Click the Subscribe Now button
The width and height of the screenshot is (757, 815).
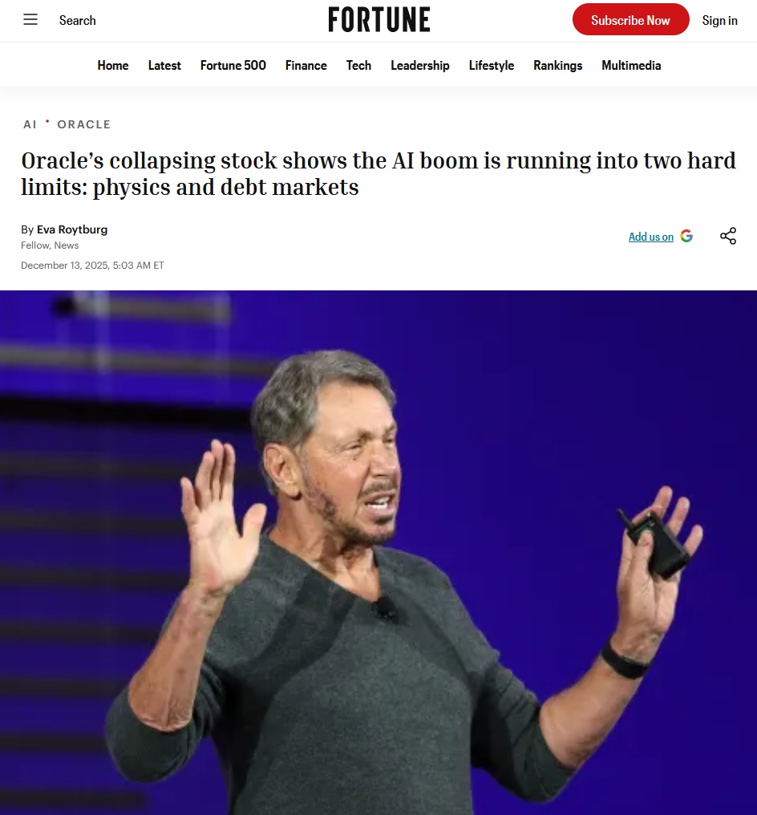point(631,20)
